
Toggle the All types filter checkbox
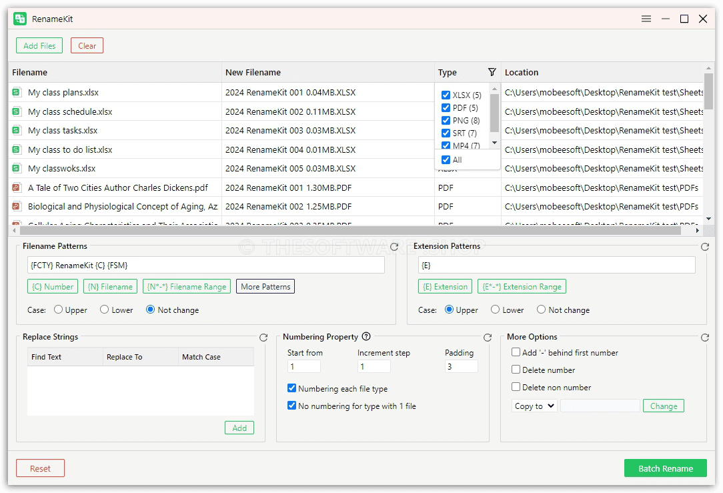[x=446, y=160]
